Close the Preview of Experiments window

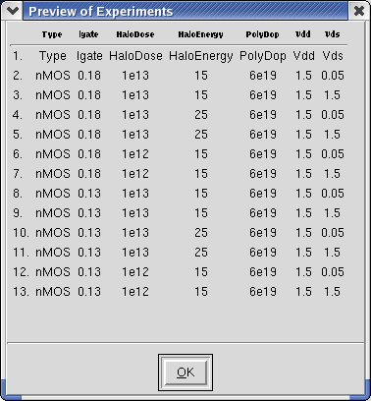tap(359, 11)
